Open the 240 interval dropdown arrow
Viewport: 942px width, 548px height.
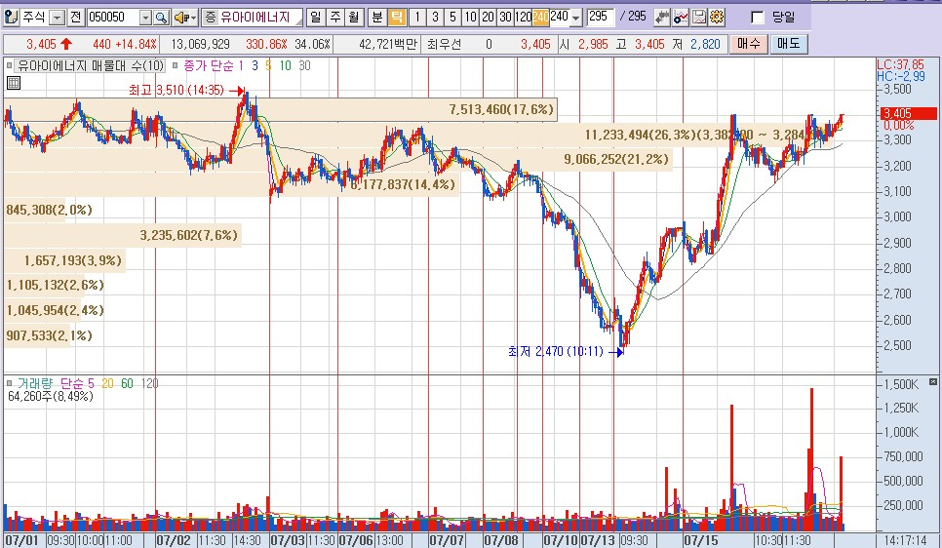point(575,18)
